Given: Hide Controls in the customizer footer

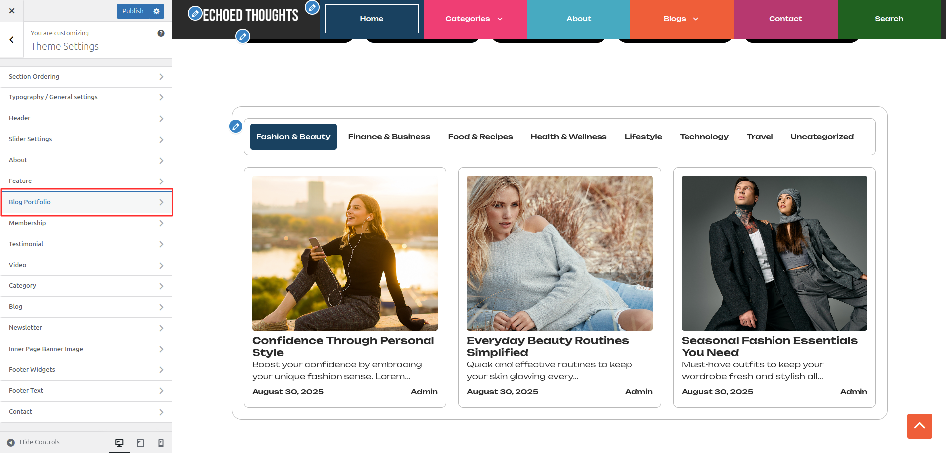Looking at the screenshot, I should pos(33,442).
